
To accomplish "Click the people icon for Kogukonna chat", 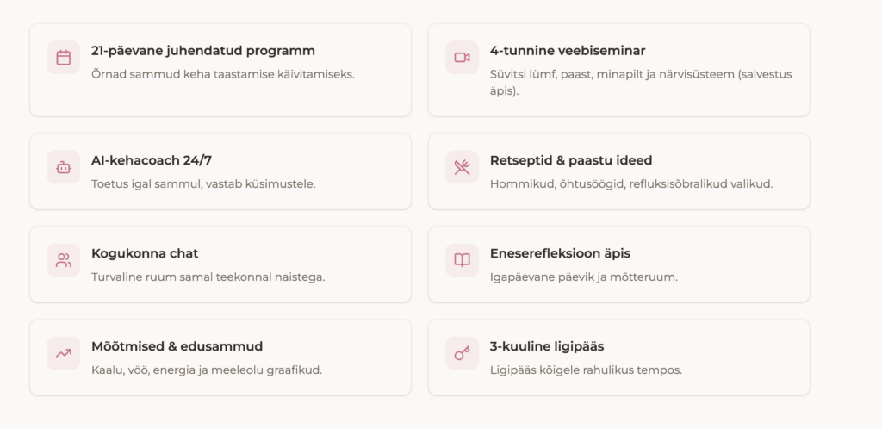I will [x=64, y=260].
